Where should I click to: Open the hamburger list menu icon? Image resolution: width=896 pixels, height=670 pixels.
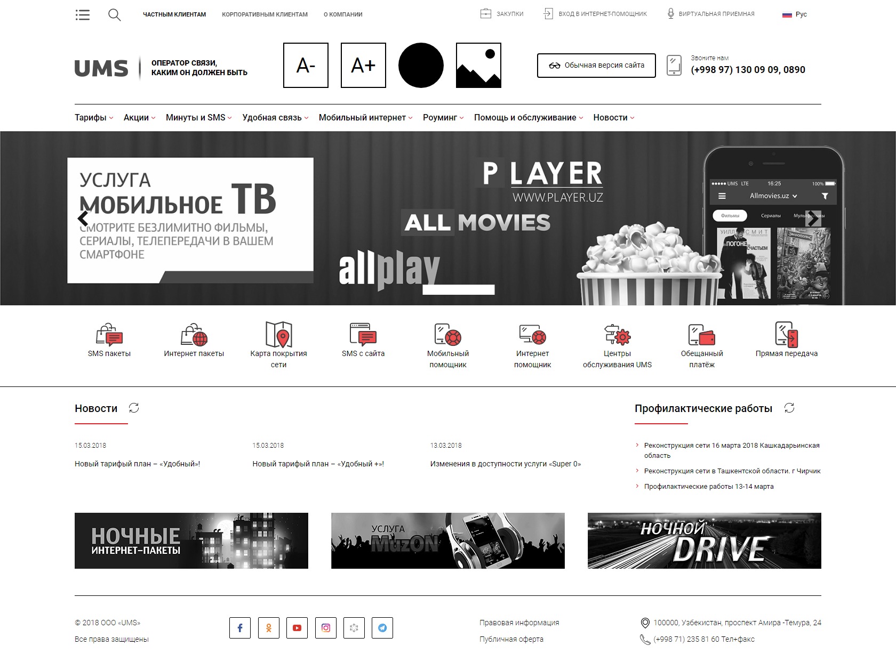[x=83, y=14]
